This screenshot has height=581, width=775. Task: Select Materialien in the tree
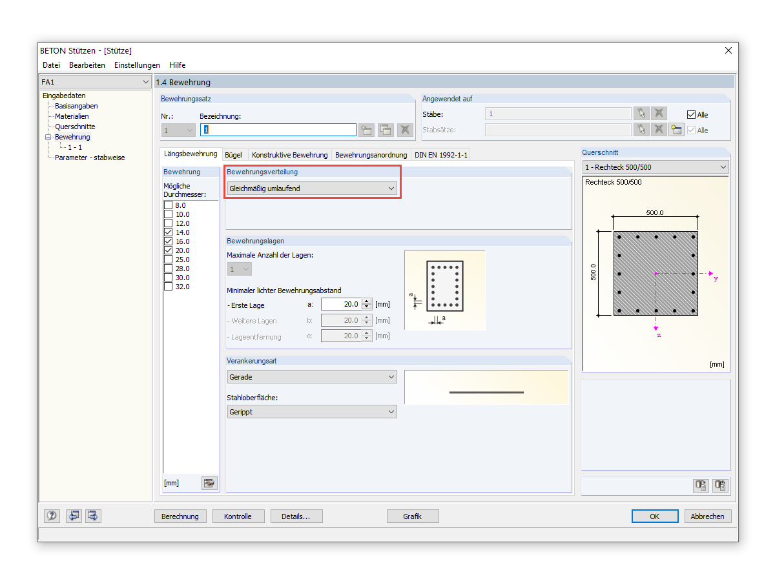(x=72, y=116)
